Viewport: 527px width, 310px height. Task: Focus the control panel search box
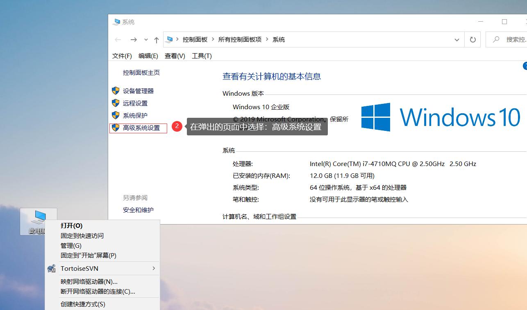tap(507, 40)
